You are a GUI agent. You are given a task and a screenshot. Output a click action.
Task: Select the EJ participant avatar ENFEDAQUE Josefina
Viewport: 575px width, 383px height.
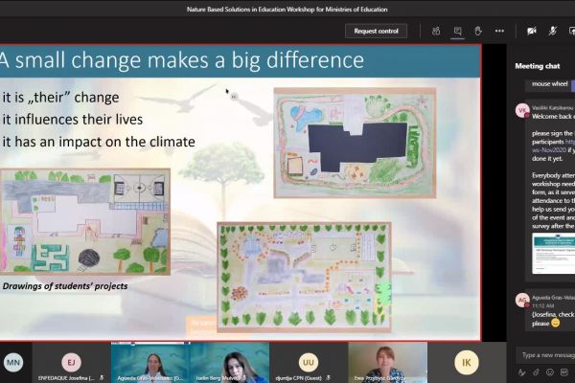pos(71,363)
